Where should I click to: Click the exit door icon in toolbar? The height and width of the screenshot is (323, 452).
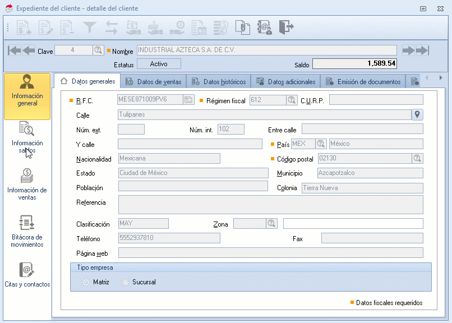(286, 27)
